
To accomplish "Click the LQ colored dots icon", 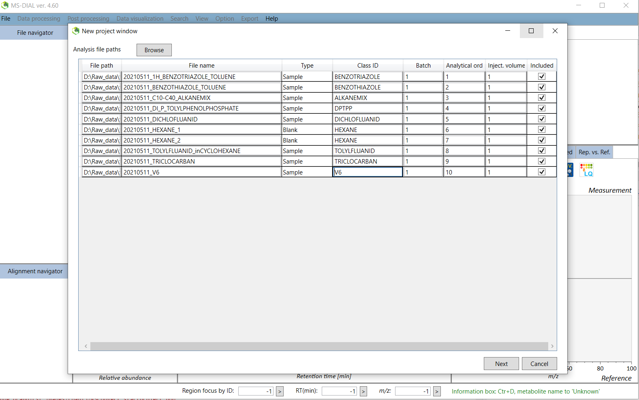I will tap(586, 170).
